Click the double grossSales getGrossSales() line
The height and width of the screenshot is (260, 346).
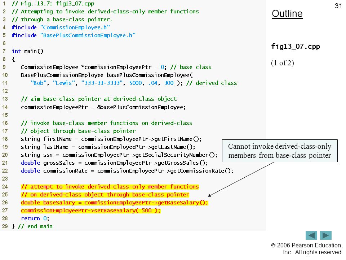pos(114,163)
